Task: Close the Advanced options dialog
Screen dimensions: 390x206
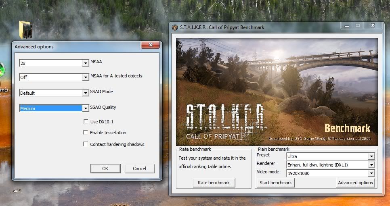Action: coord(151,45)
